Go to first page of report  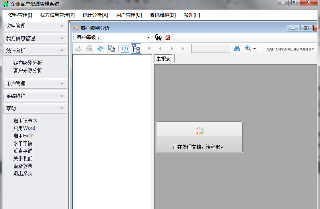(x=149, y=49)
